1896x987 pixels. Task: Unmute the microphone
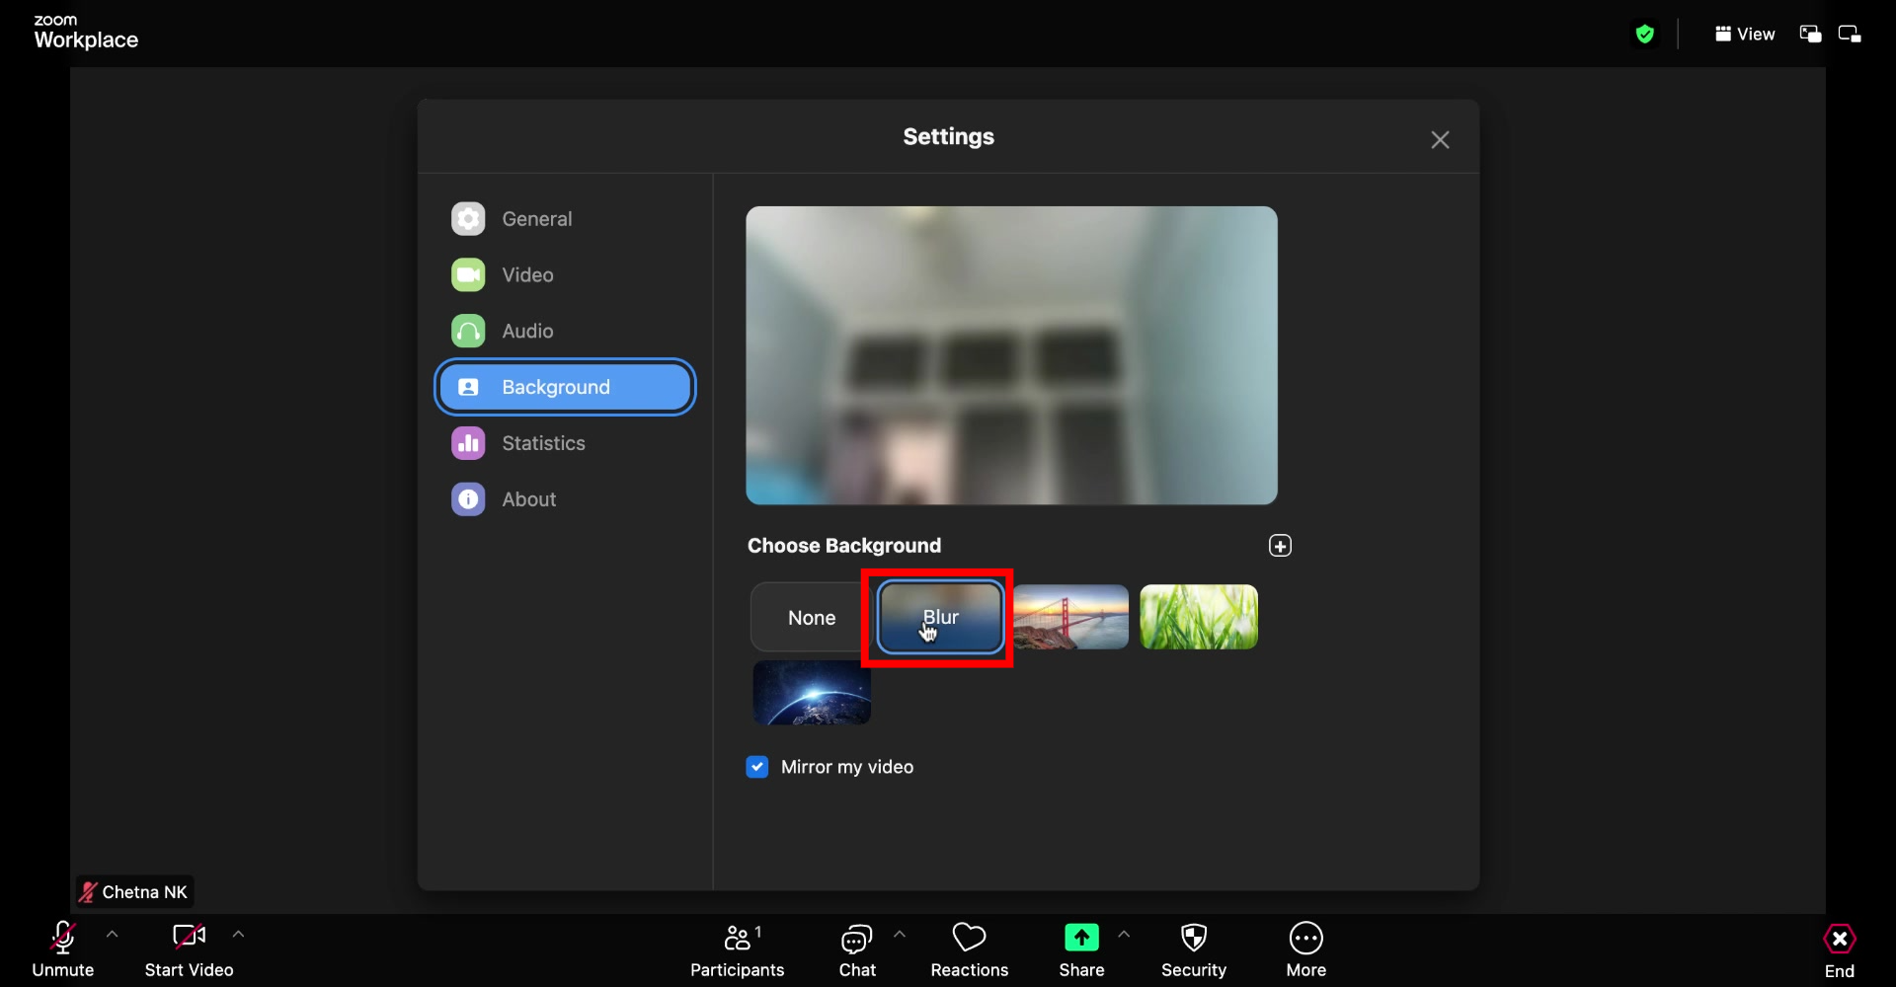point(62,949)
